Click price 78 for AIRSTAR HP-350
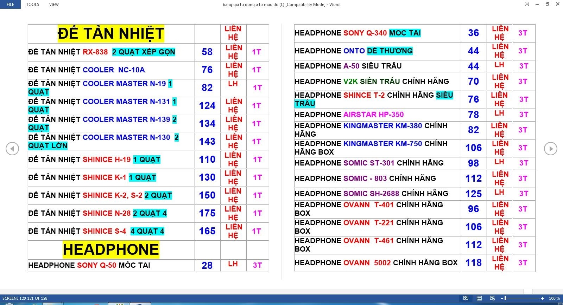 pyautogui.click(x=474, y=115)
